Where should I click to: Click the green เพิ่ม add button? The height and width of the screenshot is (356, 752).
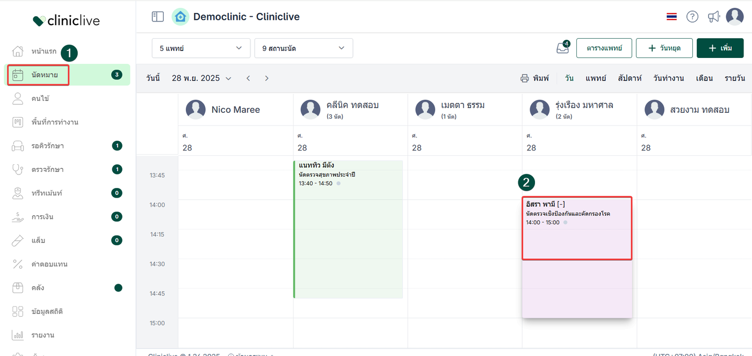720,48
